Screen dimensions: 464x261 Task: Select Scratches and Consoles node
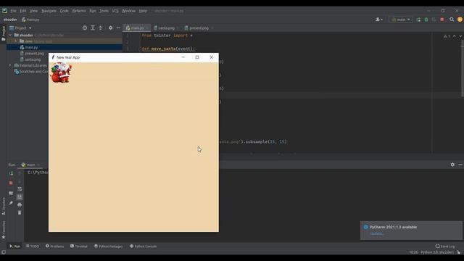(x=31, y=72)
